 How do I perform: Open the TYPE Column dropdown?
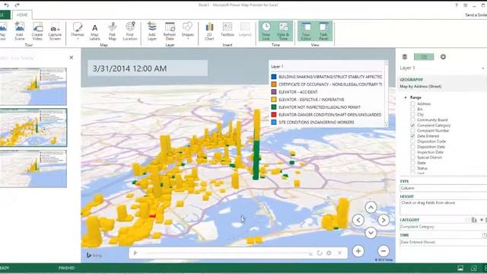point(443,188)
